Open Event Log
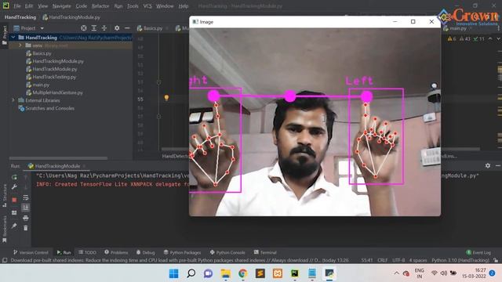Viewport: 502px width, 282px height. [x=478, y=252]
